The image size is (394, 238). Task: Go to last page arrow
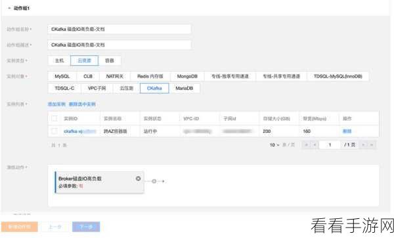[372, 145]
